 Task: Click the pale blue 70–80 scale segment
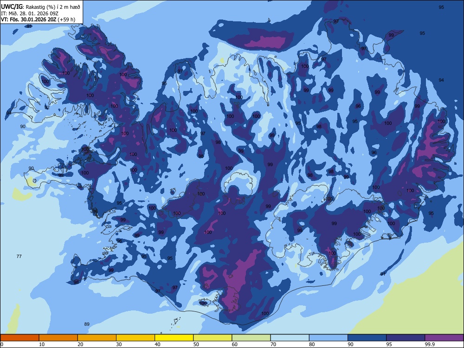(x=290, y=338)
